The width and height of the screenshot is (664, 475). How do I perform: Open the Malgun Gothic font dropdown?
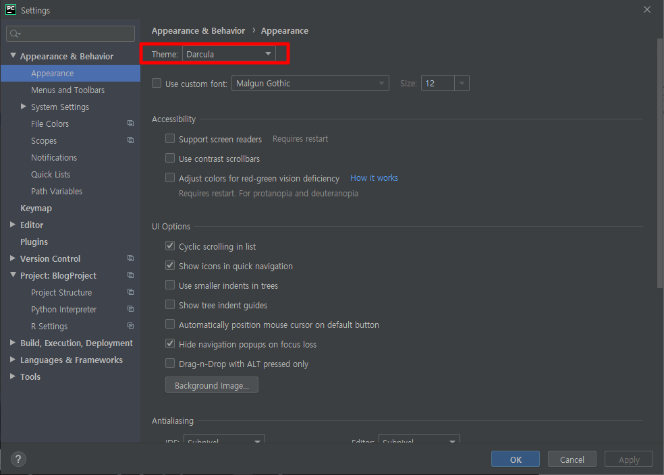(310, 84)
